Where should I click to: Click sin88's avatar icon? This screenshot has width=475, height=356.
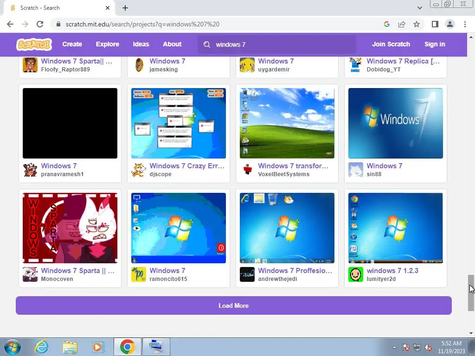tap(356, 170)
